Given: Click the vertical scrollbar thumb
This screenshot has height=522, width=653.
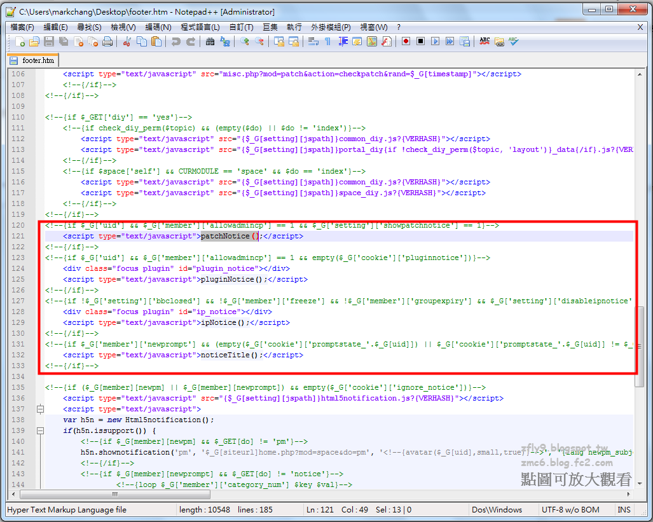Looking at the screenshot, I should 639,347.
